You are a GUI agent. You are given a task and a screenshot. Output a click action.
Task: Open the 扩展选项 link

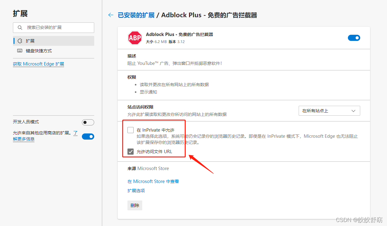click(136, 191)
